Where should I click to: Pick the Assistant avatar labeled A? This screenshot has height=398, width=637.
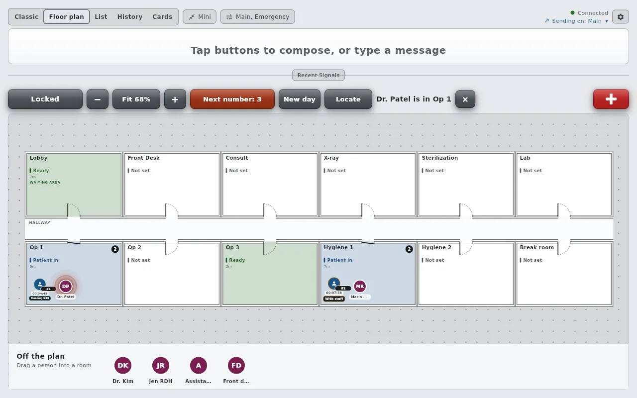(199, 365)
